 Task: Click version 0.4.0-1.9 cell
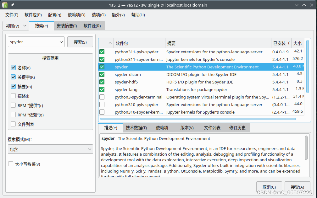tap(280, 52)
